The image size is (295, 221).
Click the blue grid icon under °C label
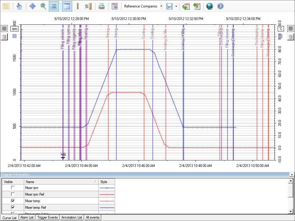[280, 36]
